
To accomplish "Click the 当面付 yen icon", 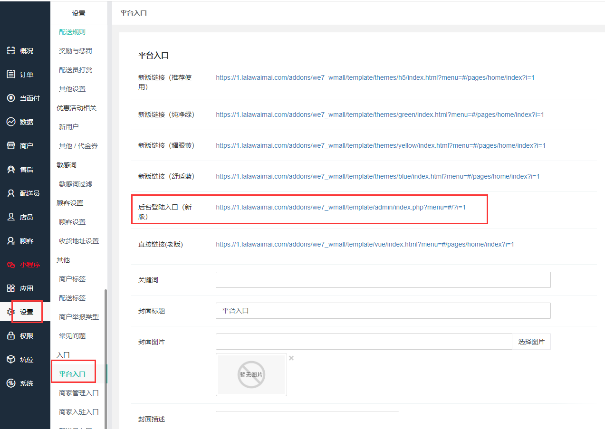I will pos(11,98).
